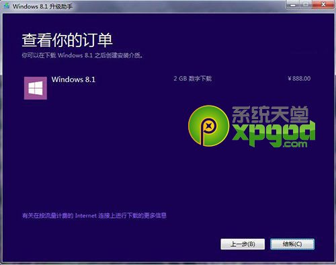Click the install media subtitle text
Viewport: 336px width, 265px height.
(82, 55)
